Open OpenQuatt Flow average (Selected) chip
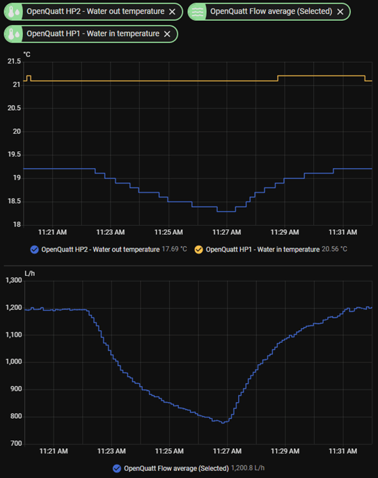The height and width of the screenshot is (478, 378). tap(271, 12)
